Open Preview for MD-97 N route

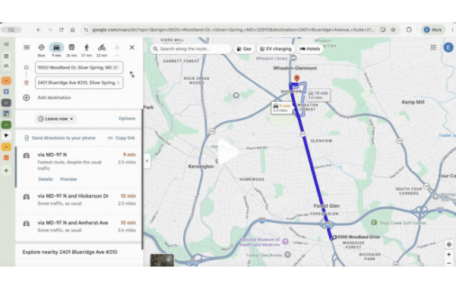68,179
